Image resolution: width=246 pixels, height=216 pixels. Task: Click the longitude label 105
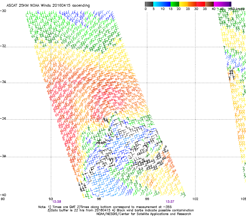tap(243, 199)
